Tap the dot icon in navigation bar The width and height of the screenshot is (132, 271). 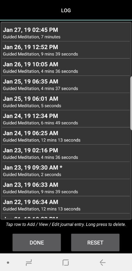pyautogui.click(x=8, y=263)
